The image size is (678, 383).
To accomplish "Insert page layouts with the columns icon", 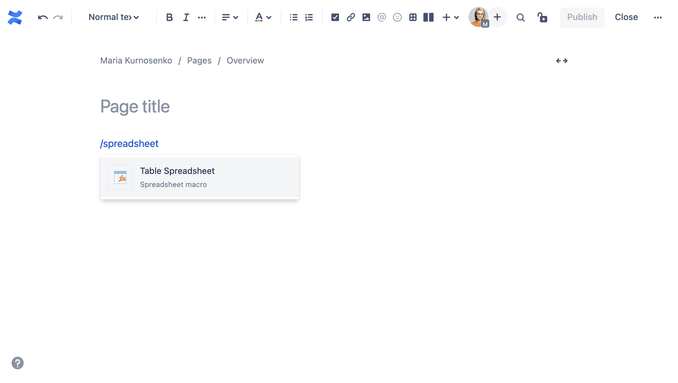I will click(429, 17).
